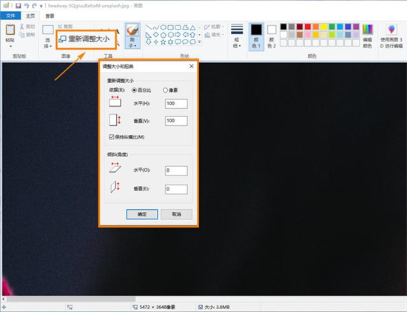Launch Paint 3D editing icon

(x=391, y=30)
